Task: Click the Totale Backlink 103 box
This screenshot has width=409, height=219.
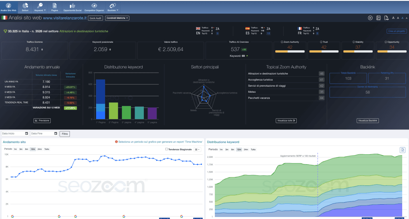Action: point(348,78)
